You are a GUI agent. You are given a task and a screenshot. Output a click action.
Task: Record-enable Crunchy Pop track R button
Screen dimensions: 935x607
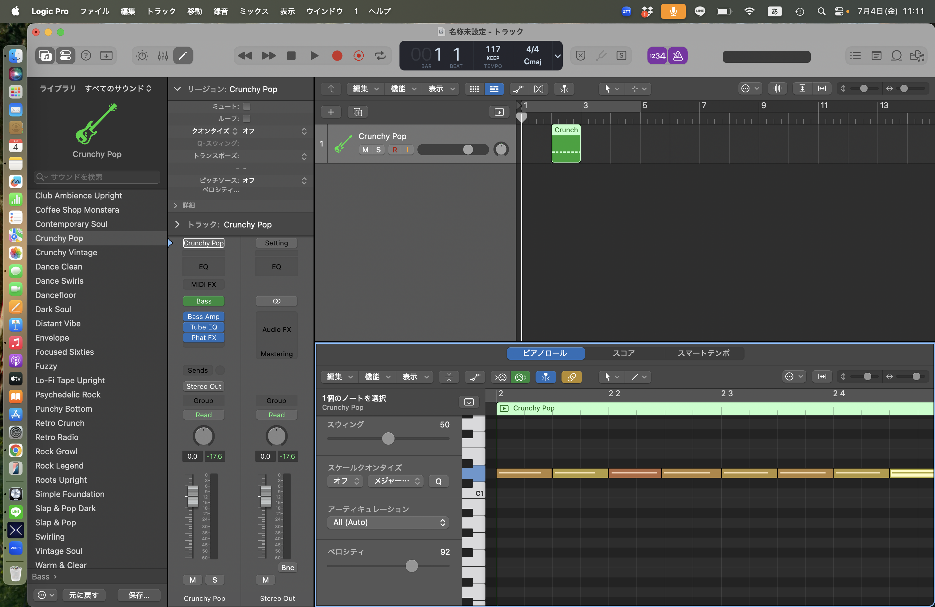tap(395, 150)
